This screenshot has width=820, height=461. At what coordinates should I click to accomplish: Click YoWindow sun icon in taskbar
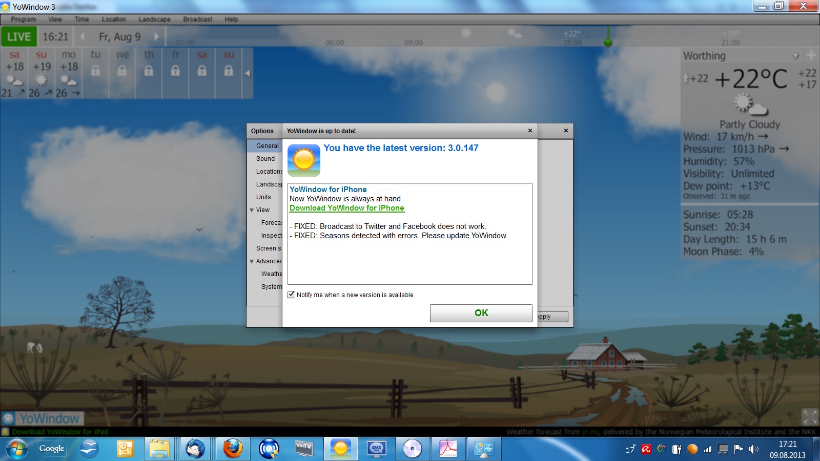340,449
